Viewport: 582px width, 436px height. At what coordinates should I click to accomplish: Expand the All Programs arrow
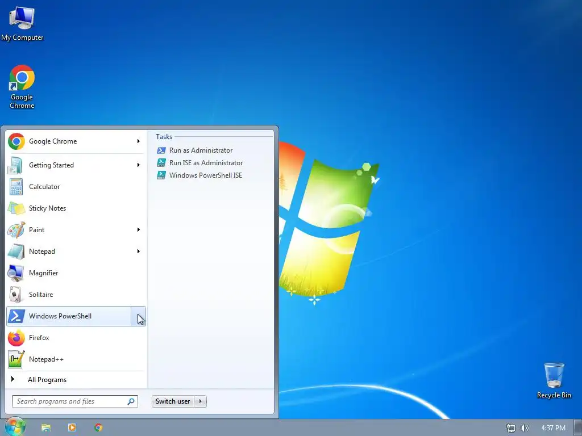pyautogui.click(x=13, y=379)
